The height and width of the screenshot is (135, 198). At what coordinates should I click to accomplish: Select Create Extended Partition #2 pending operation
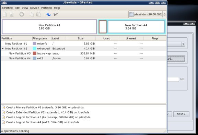pos(48,112)
